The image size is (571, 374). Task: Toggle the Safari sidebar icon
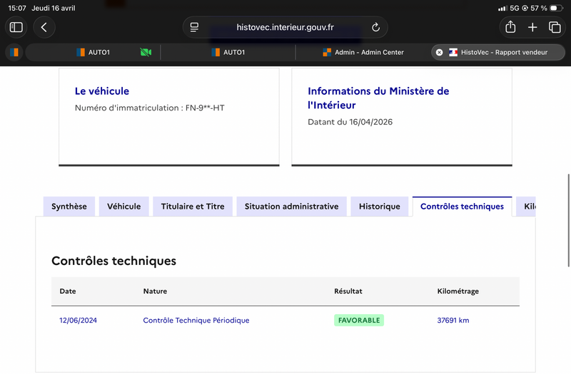(x=16, y=27)
